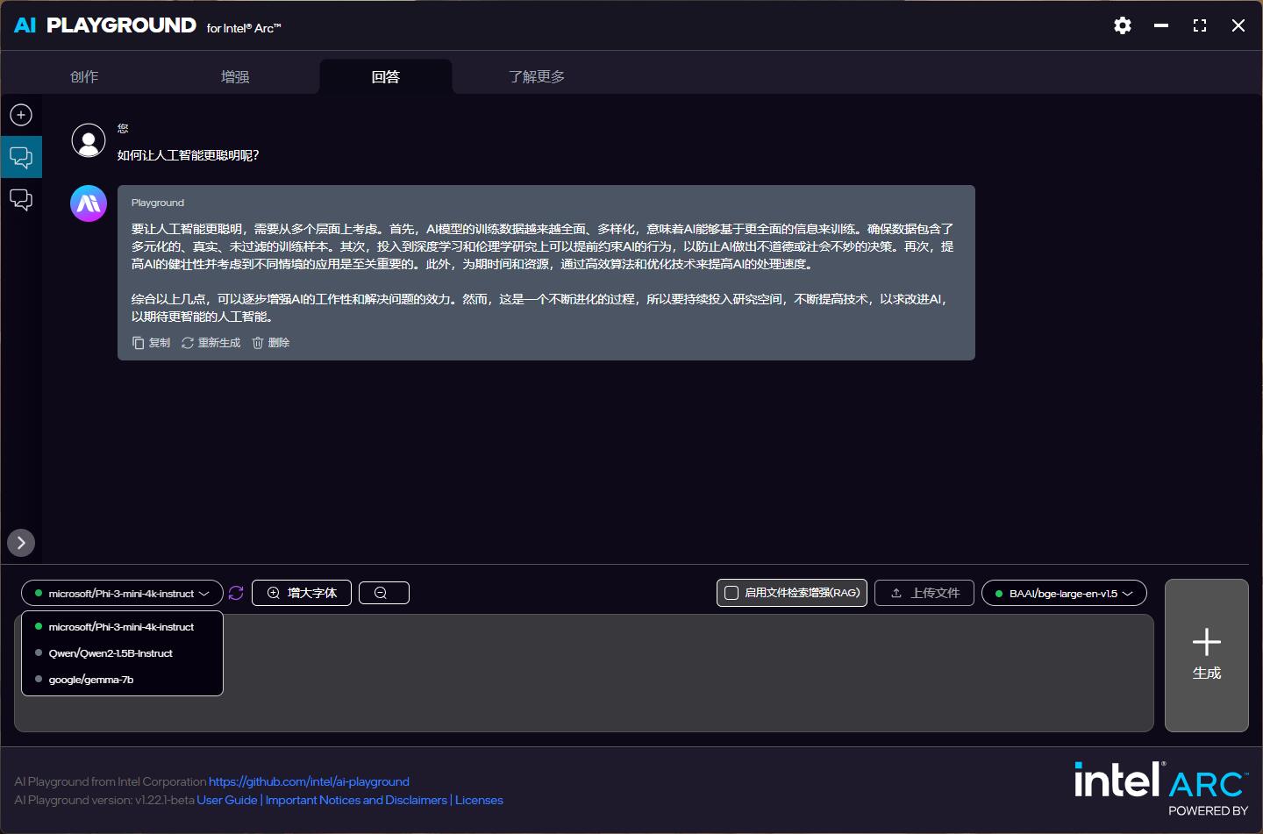This screenshot has height=834, width=1263.
Task: Minimize the AI Playground window
Action: coord(1161,25)
